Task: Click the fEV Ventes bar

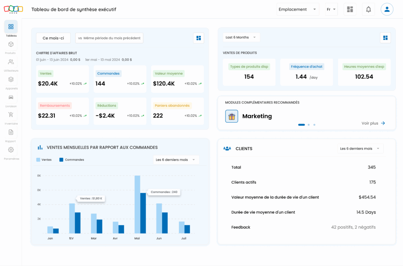Action: (72, 218)
